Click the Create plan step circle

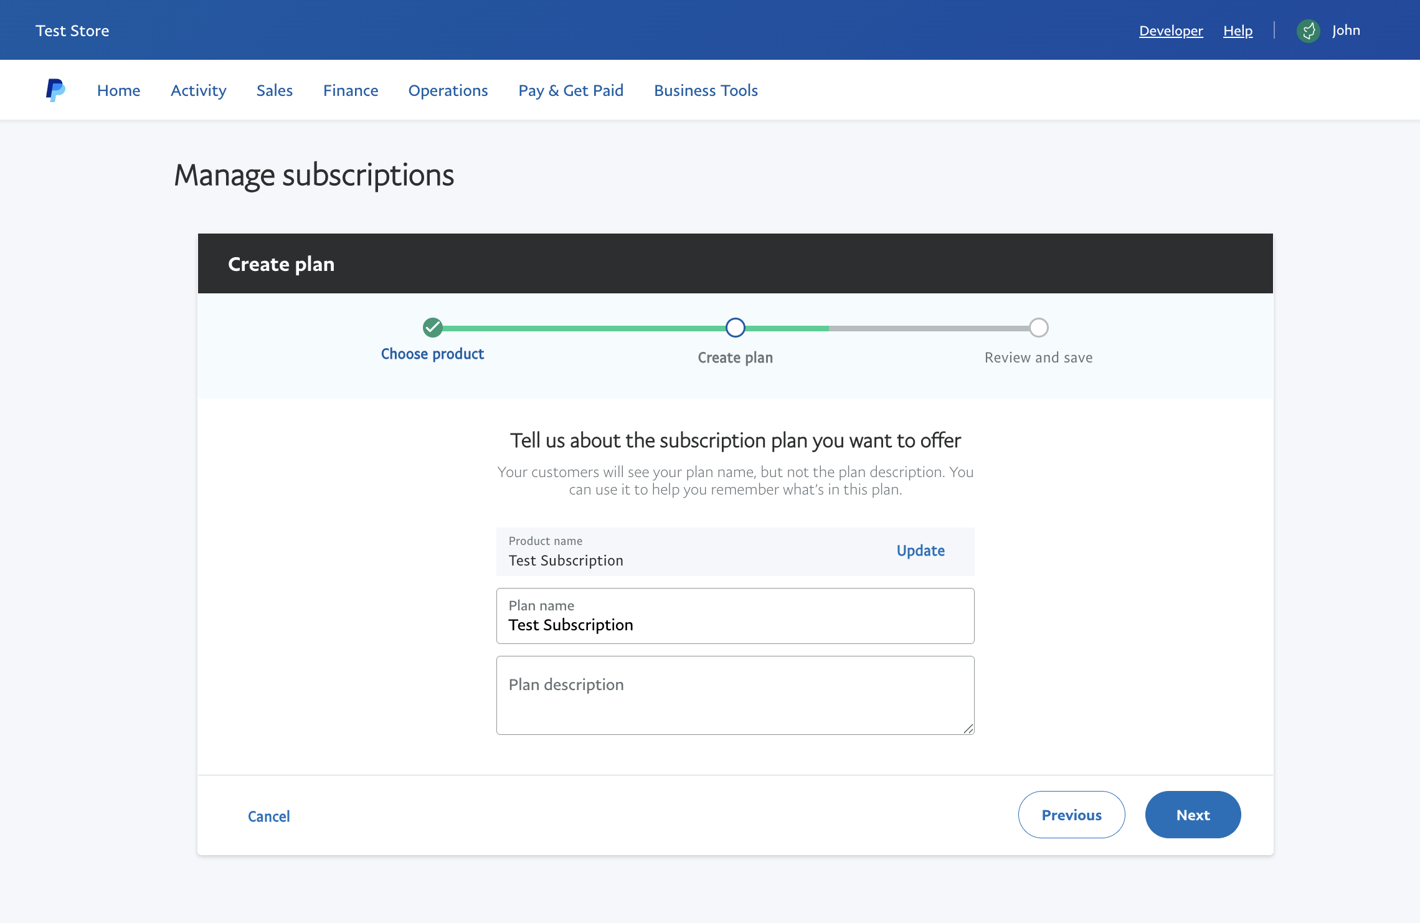coord(735,327)
